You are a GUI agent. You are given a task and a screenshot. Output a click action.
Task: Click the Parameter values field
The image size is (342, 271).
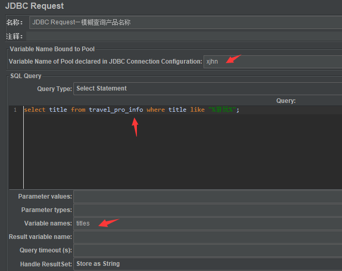coord(208,197)
